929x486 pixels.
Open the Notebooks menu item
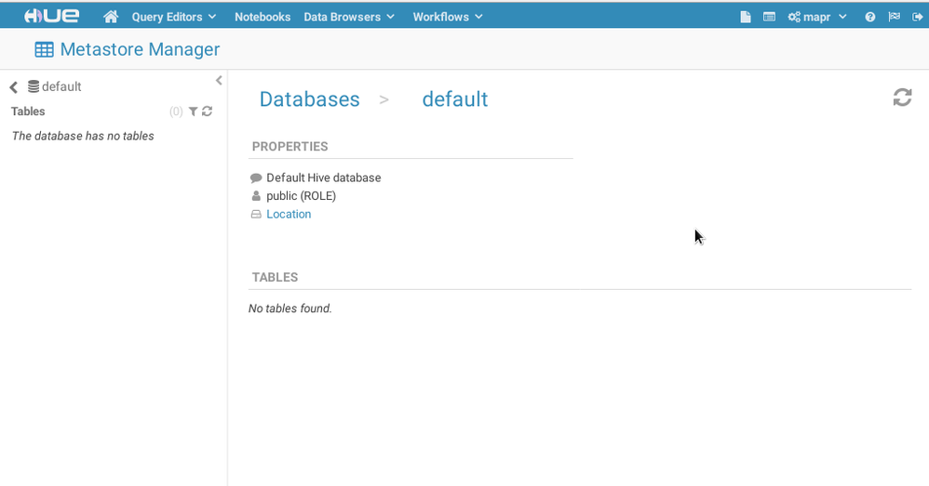263,17
